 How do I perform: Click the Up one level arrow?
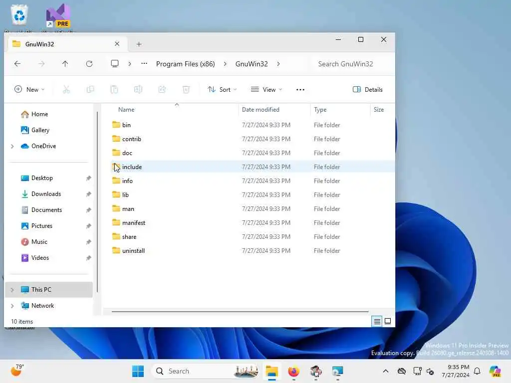(65, 64)
